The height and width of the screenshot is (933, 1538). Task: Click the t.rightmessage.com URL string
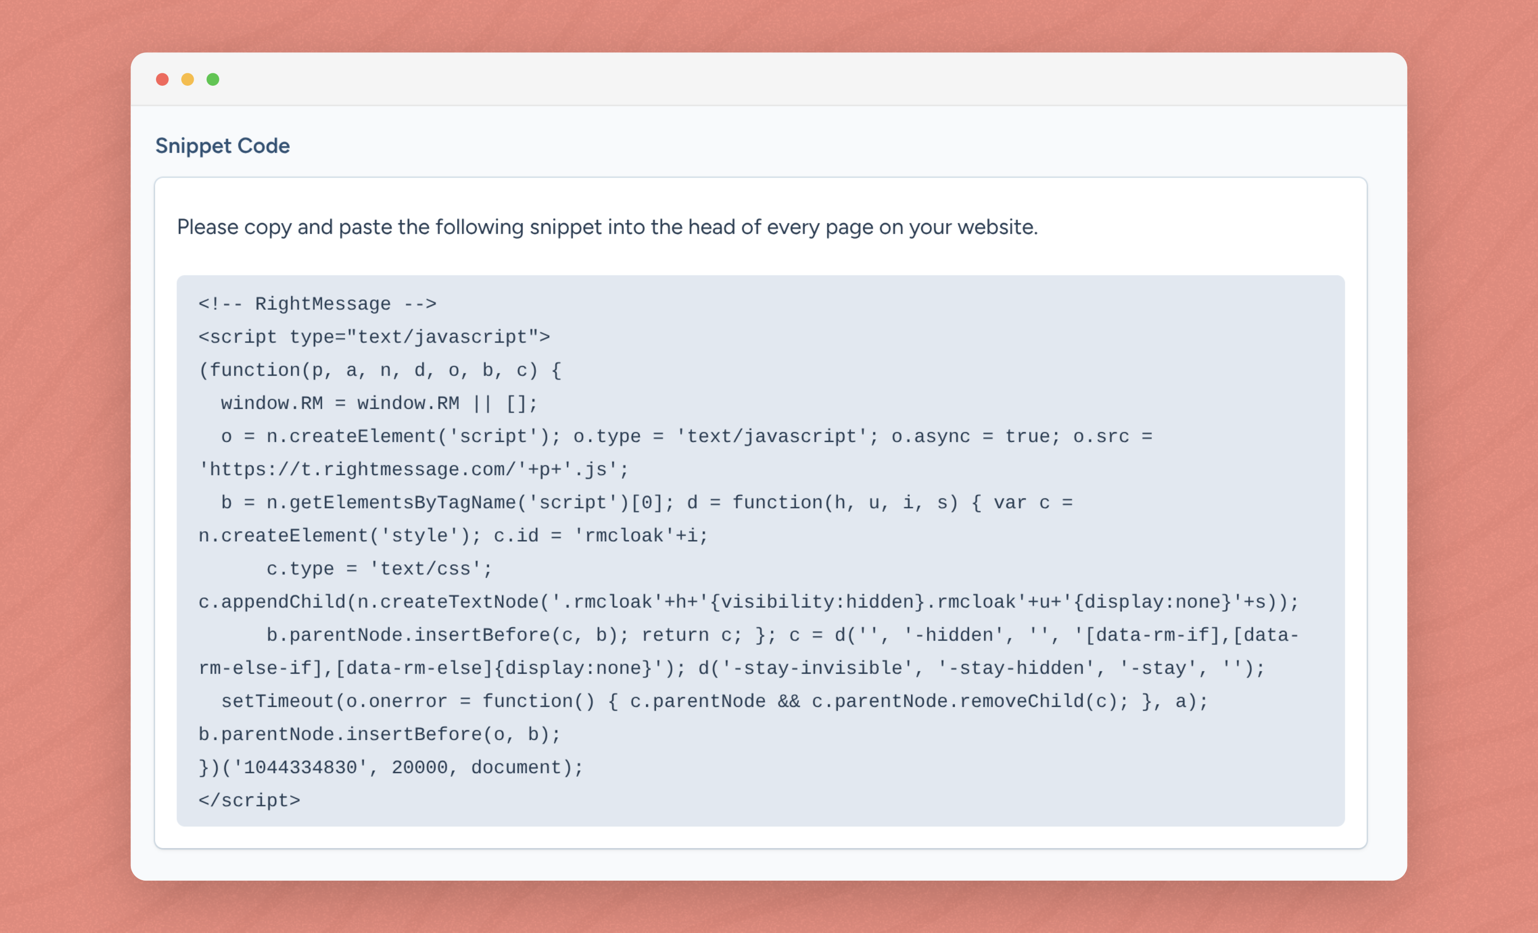pyautogui.click(x=413, y=470)
